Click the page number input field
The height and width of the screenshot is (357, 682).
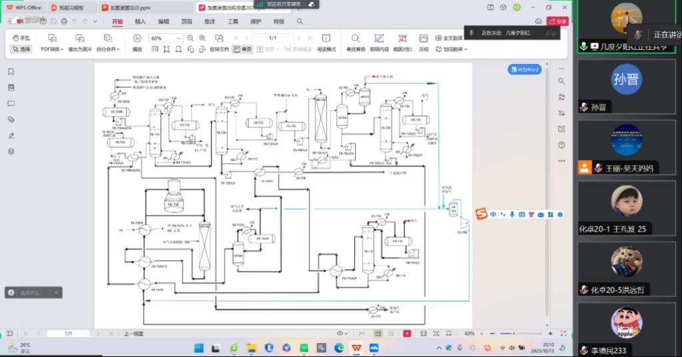[x=271, y=38]
